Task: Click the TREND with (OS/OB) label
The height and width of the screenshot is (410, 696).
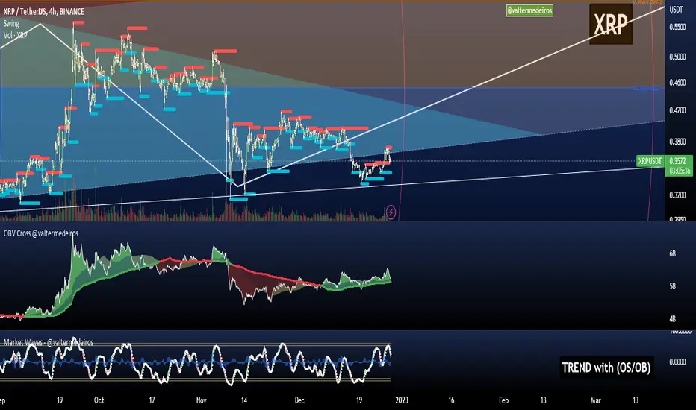Action: click(606, 368)
